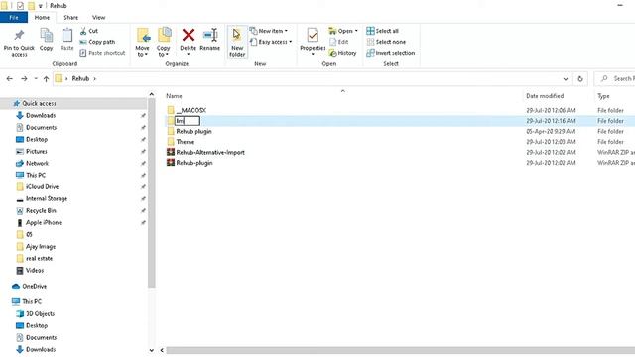Open Recycle Bin in navigation pane
Viewport: 635px width, 357px height.
click(x=41, y=211)
